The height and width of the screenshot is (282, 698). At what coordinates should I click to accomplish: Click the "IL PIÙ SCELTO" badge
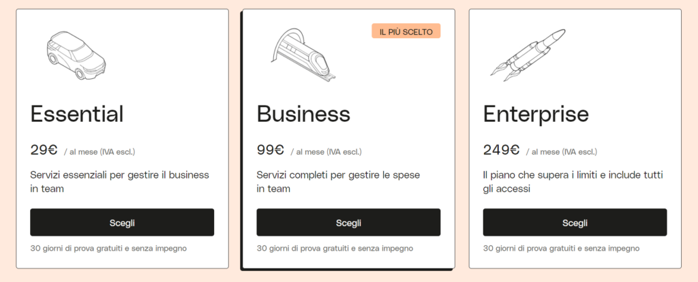(406, 31)
